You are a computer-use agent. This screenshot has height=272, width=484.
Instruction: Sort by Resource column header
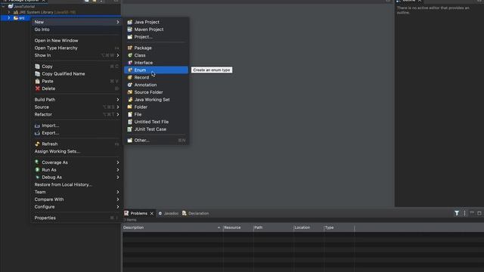[x=238, y=227]
